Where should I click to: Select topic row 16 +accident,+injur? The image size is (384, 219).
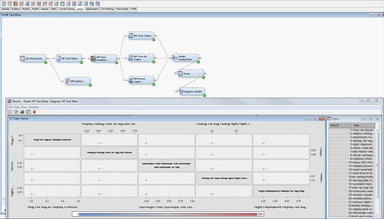(352, 184)
